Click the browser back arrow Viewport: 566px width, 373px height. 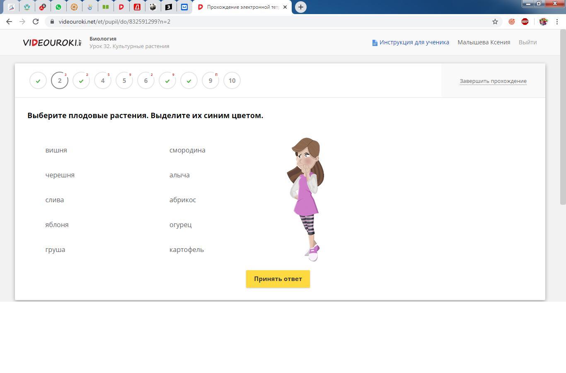(x=9, y=22)
